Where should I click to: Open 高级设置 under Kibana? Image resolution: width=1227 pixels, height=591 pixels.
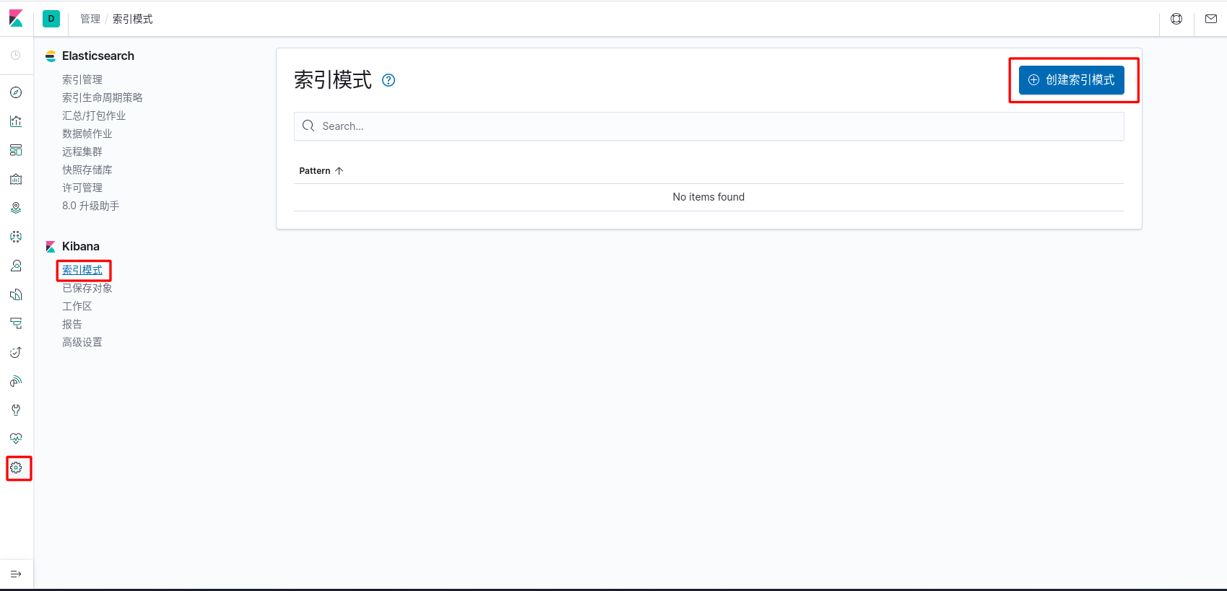pyautogui.click(x=82, y=342)
